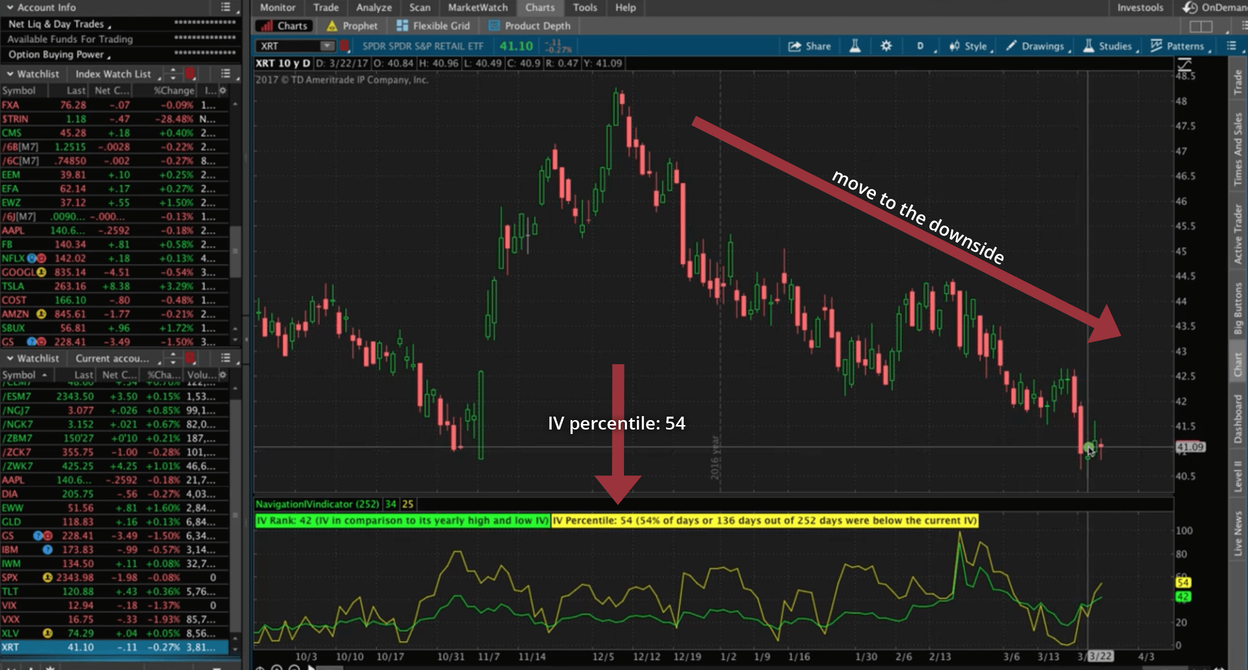This screenshot has width=1248, height=670.
Task: Open the Active Trader sidebar tab
Action: [x=1238, y=234]
